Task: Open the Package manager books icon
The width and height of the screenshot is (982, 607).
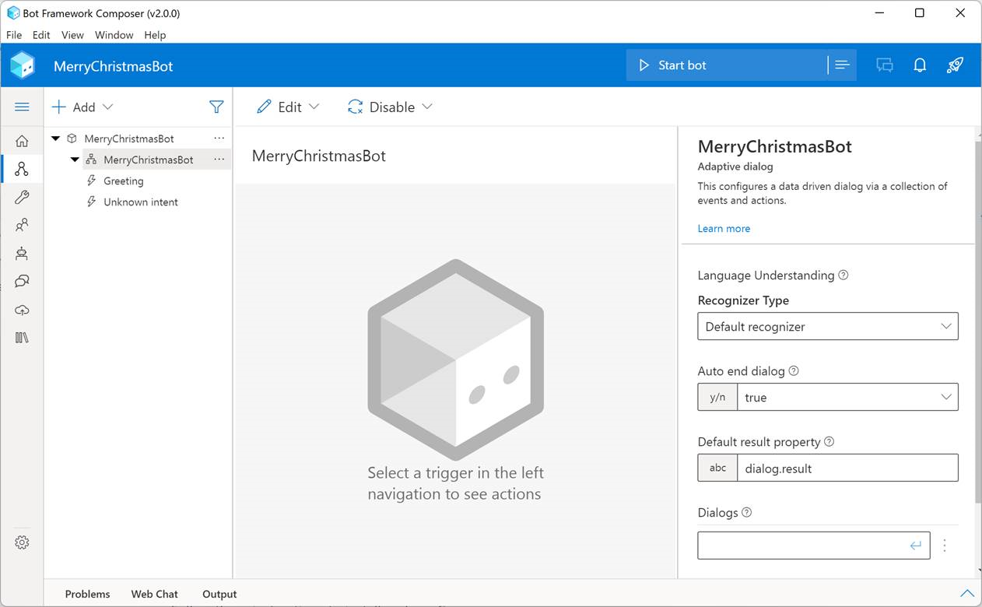Action: (x=22, y=338)
